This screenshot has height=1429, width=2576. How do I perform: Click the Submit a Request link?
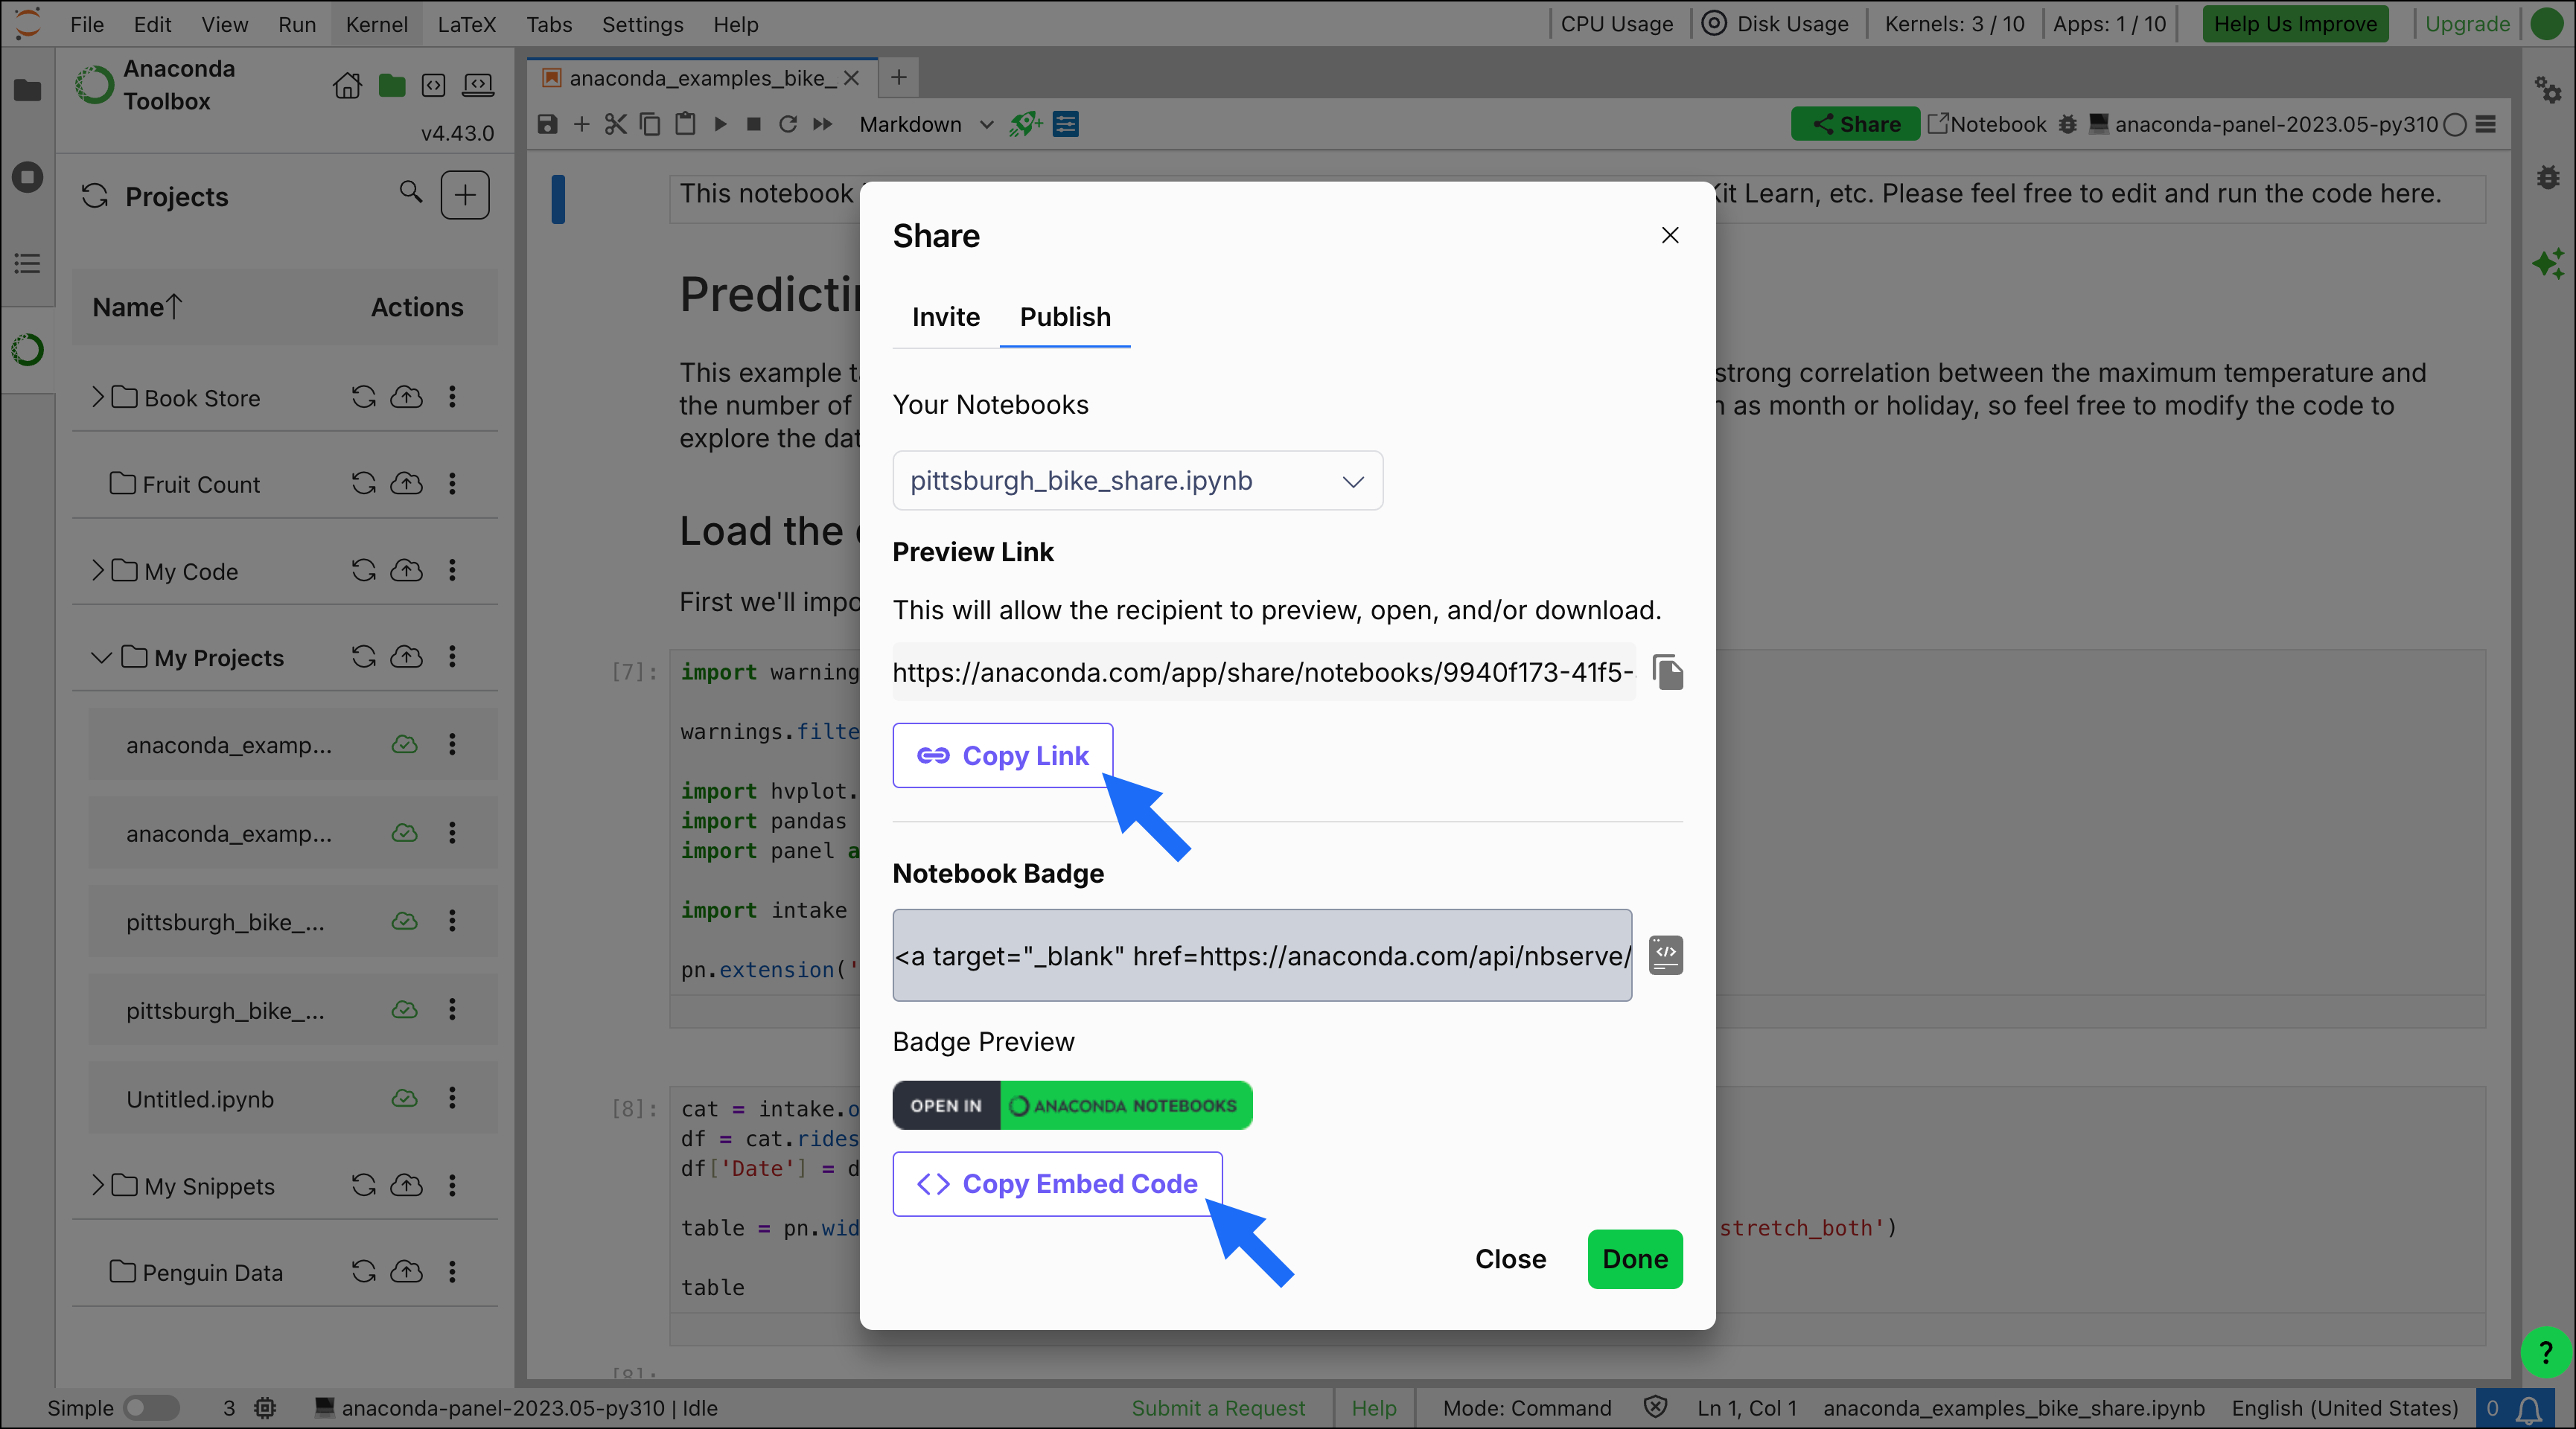[x=1218, y=1408]
